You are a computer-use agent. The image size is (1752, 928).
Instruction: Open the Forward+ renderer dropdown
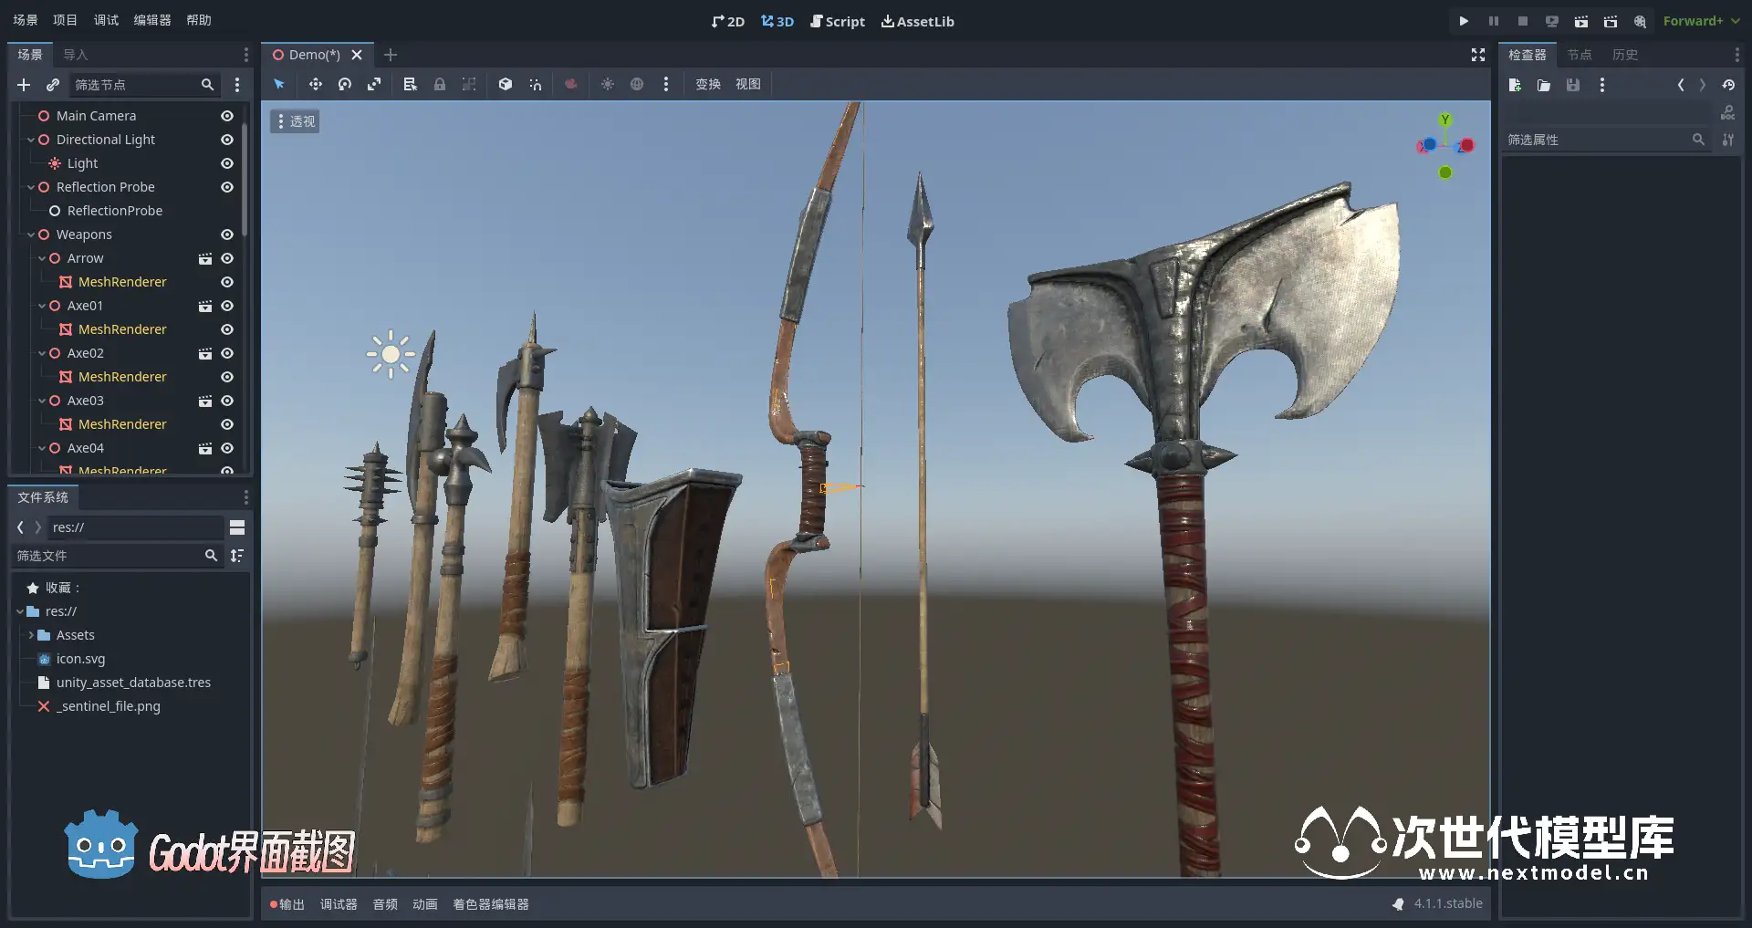(x=1701, y=21)
